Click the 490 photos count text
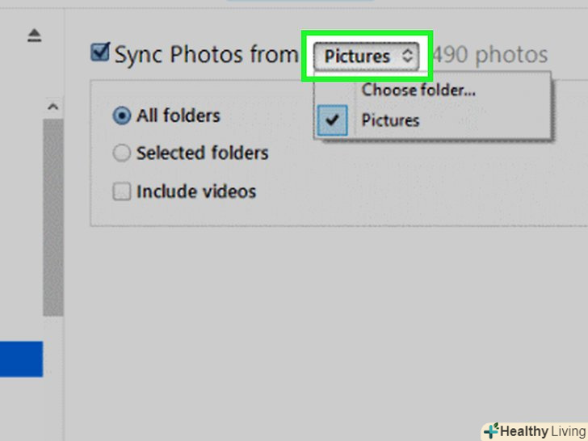The width and height of the screenshot is (588, 441). coord(489,56)
